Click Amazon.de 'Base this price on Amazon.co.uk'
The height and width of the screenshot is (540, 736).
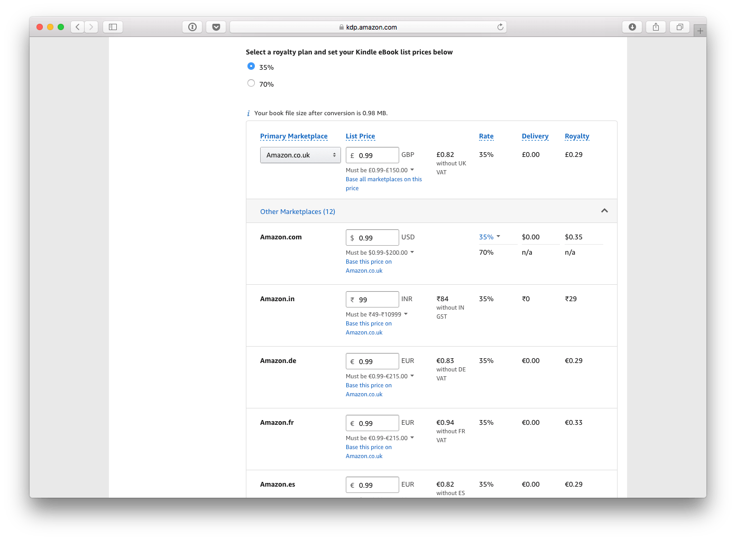(x=369, y=390)
